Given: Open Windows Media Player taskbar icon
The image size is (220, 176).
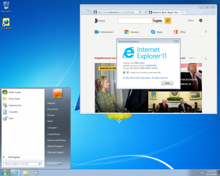Looking at the screenshot, I should pyautogui.click(x=36, y=172).
